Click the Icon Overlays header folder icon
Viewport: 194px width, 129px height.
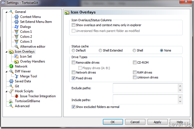coord(67,12)
